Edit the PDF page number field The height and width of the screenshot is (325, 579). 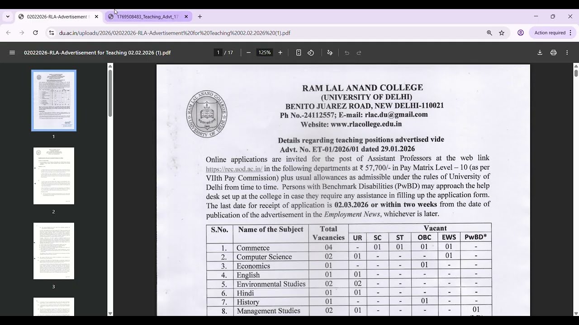(x=218, y=52)
